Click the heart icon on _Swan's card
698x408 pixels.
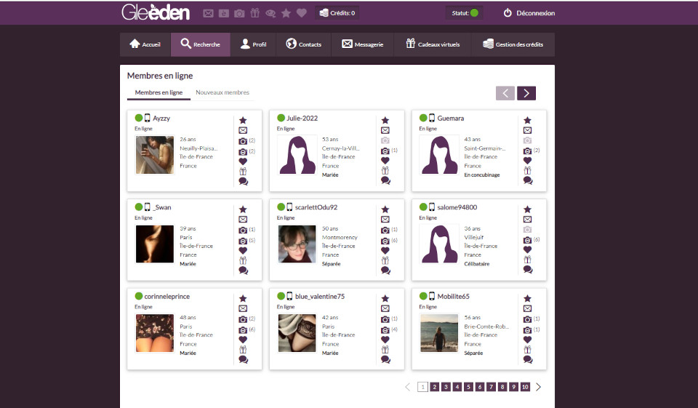point(243,250)
